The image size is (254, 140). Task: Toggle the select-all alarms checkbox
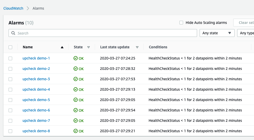[10, 47]
